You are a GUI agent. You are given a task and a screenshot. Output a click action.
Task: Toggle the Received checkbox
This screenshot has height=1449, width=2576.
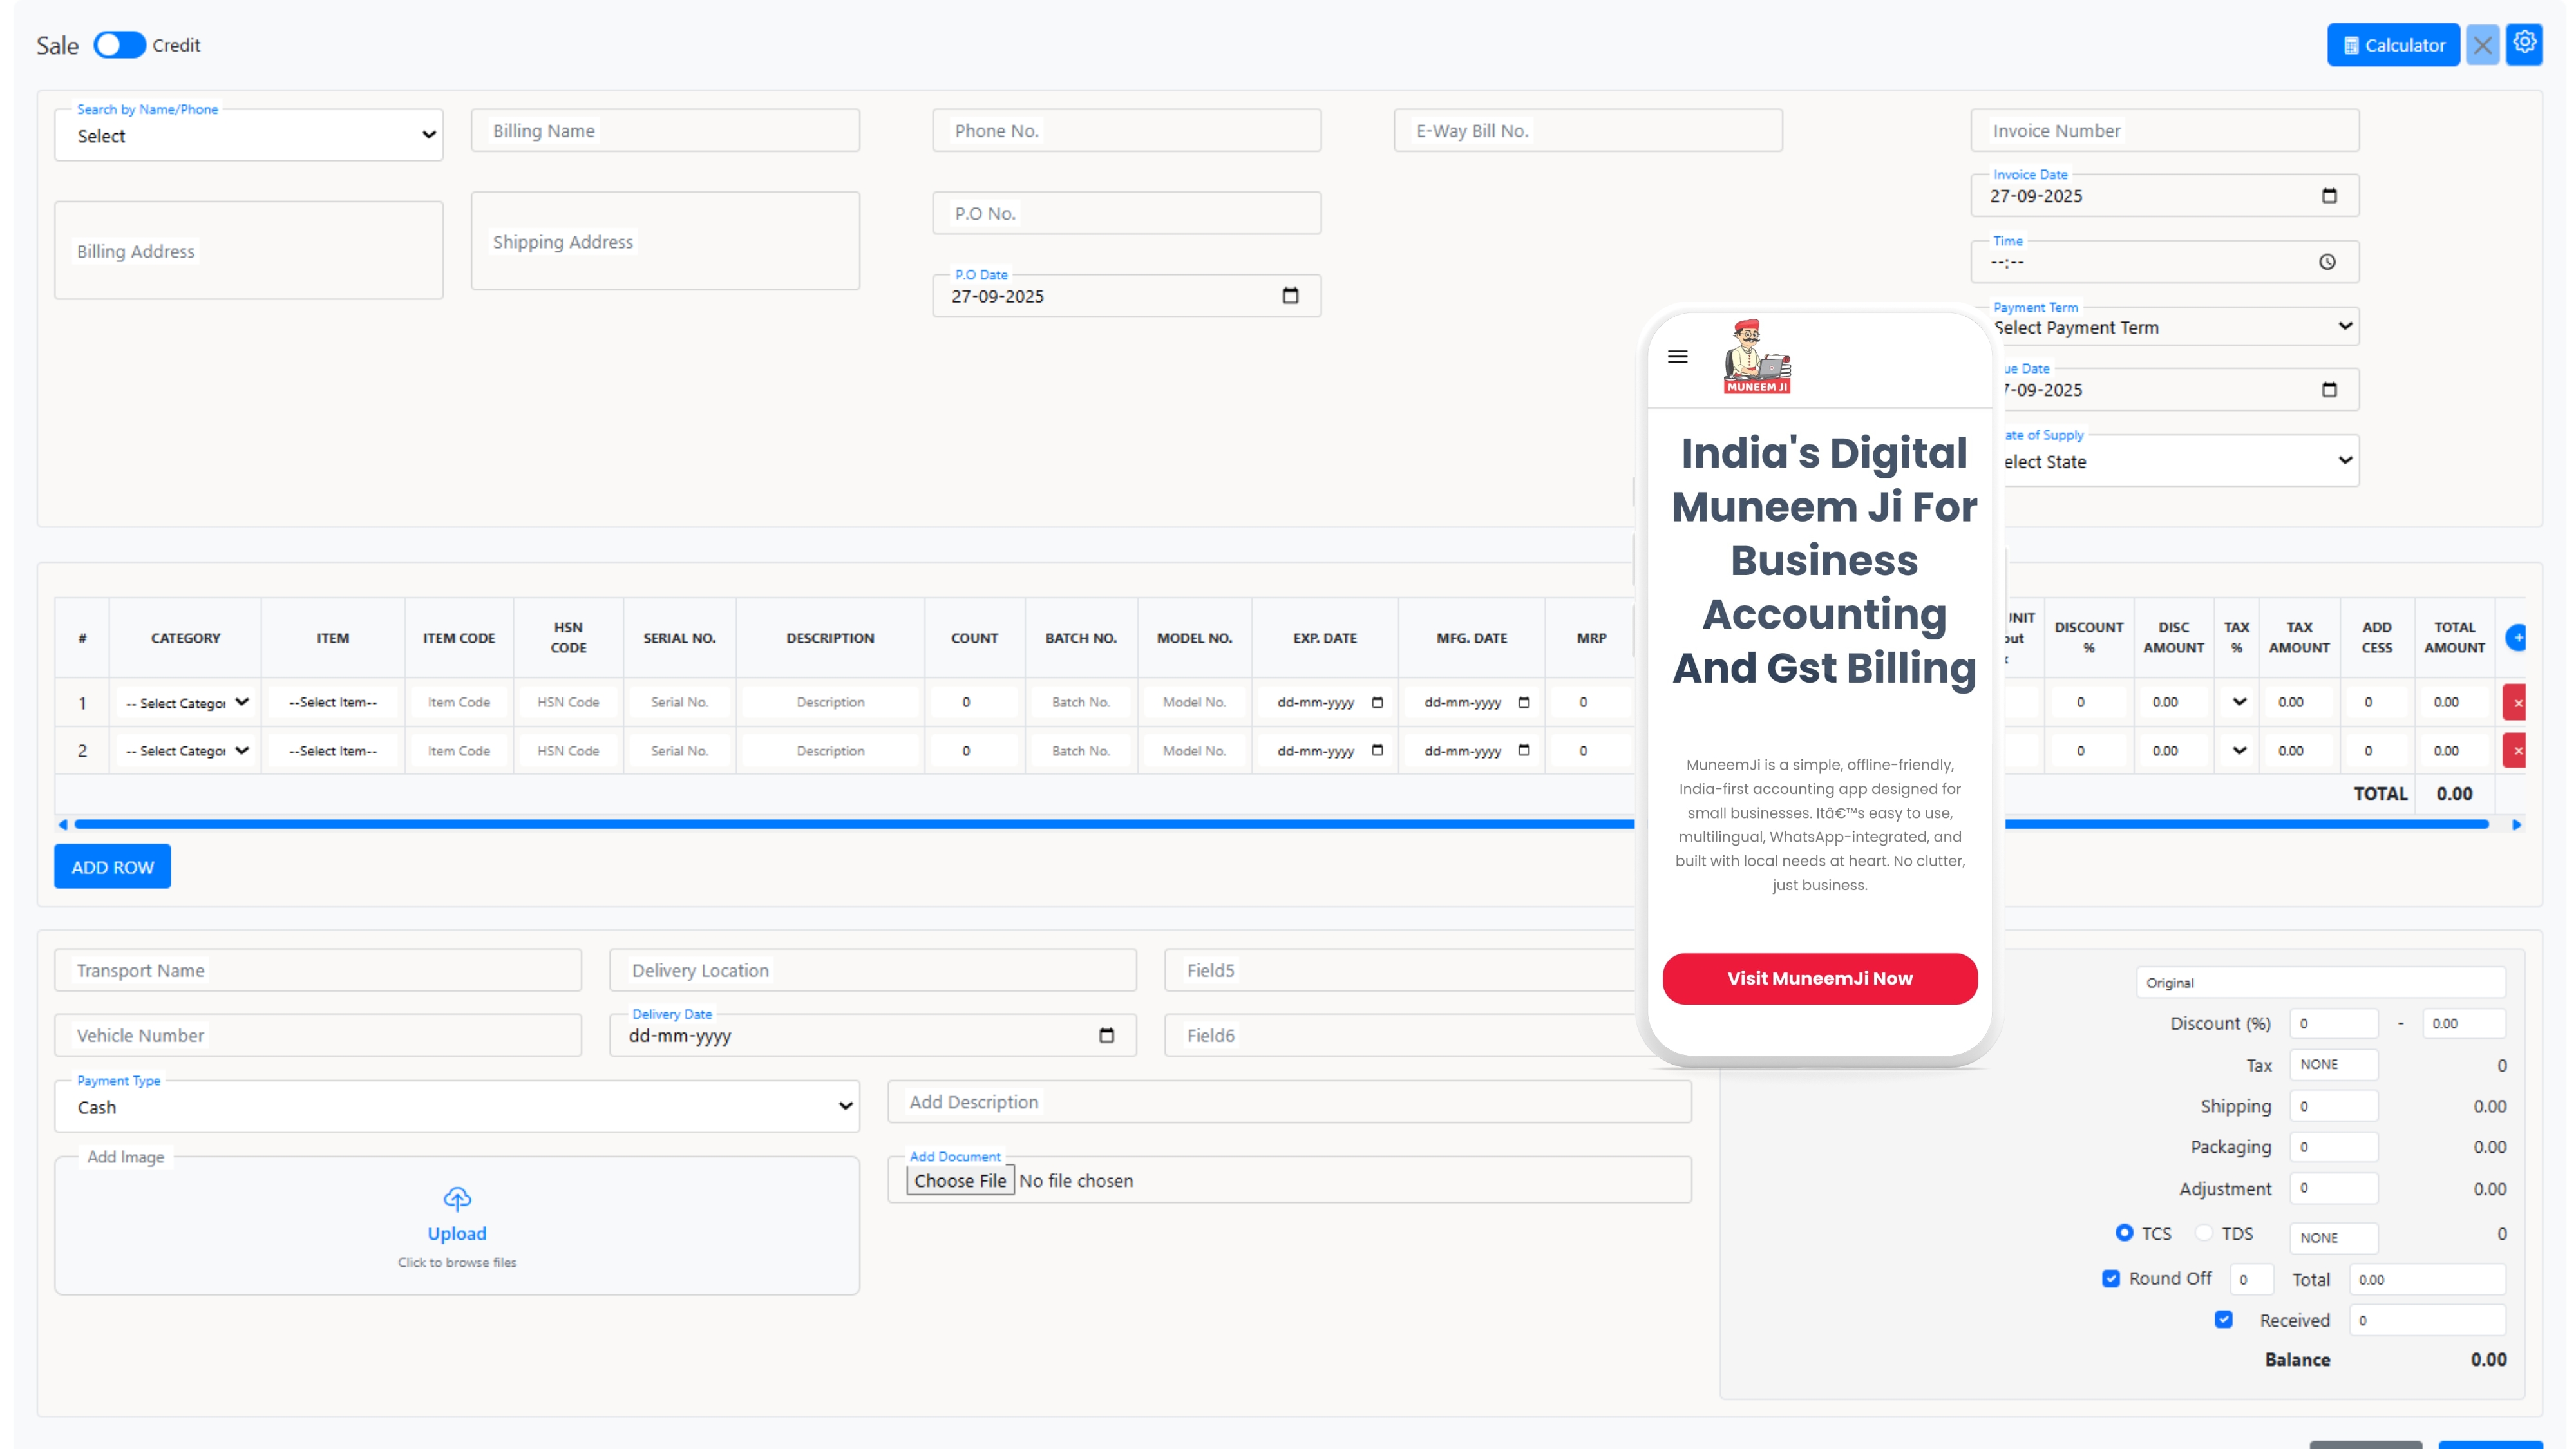(2223, 1319)
